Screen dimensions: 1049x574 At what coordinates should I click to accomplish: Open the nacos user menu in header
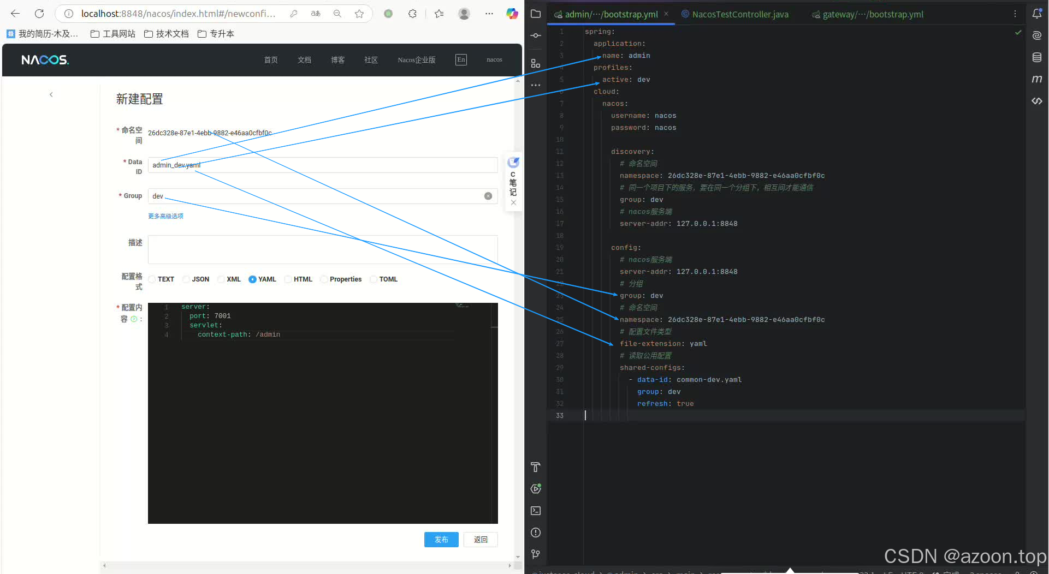tap(494, 60)
